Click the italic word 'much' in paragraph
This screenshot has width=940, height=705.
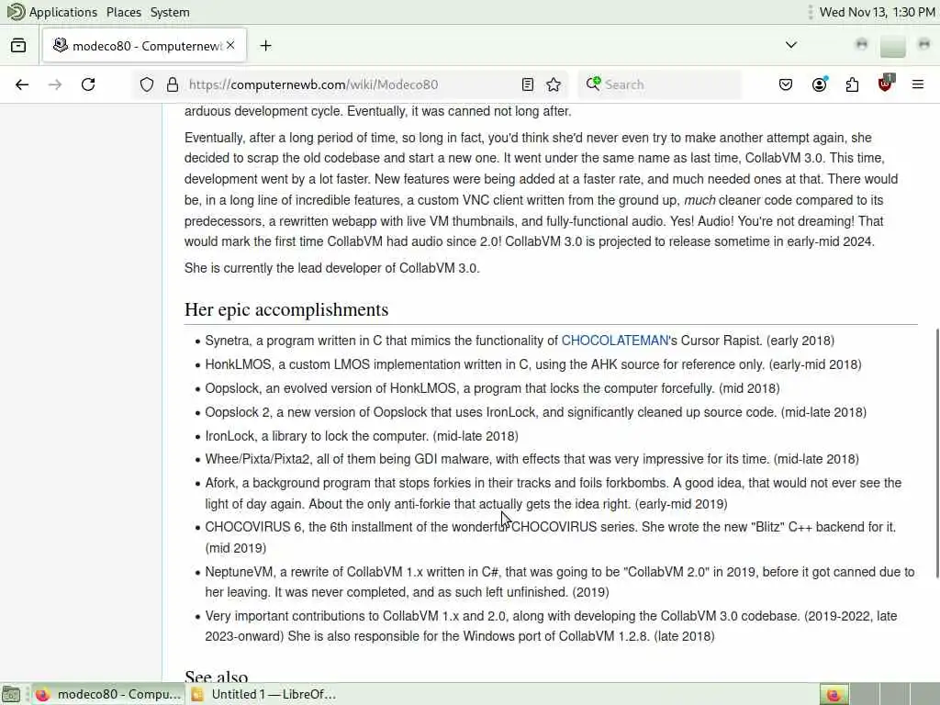coord(699,200)
